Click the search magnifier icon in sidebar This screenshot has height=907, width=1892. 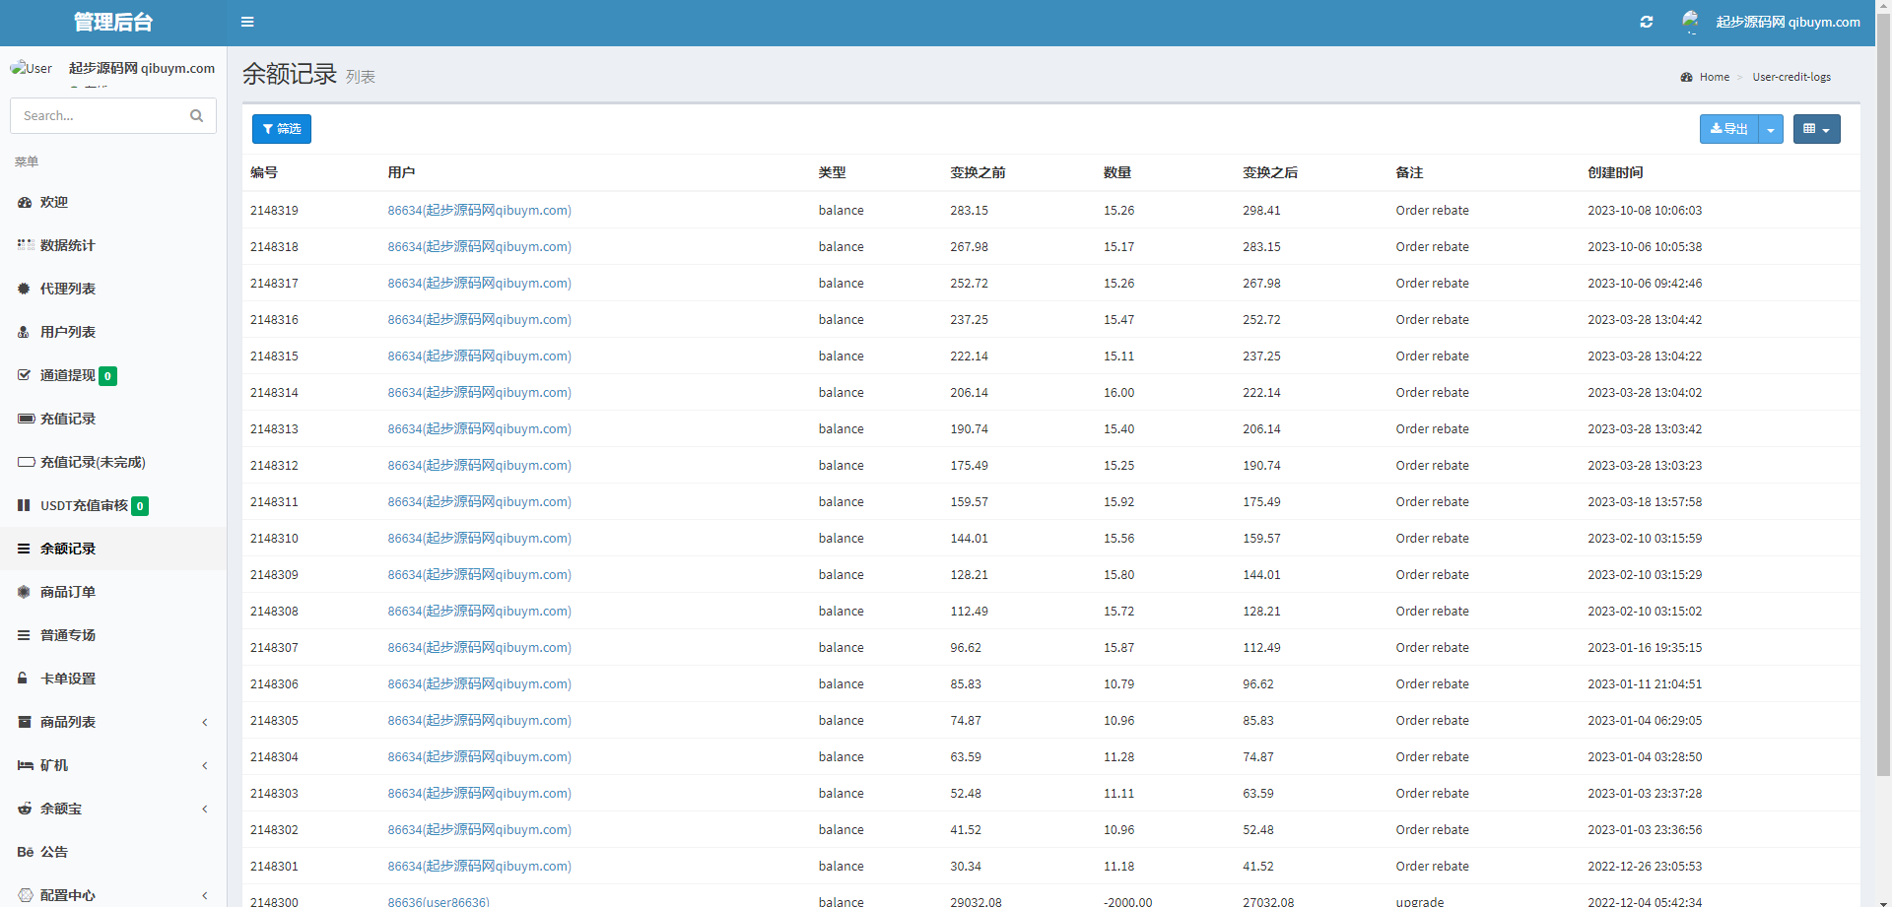tap(196, 116)
